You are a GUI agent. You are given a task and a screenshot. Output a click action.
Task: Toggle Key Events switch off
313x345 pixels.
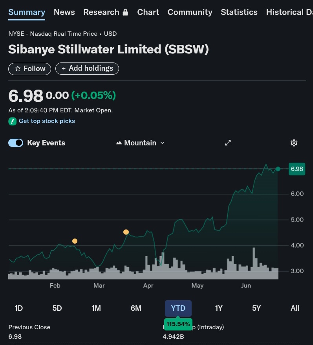16,143
